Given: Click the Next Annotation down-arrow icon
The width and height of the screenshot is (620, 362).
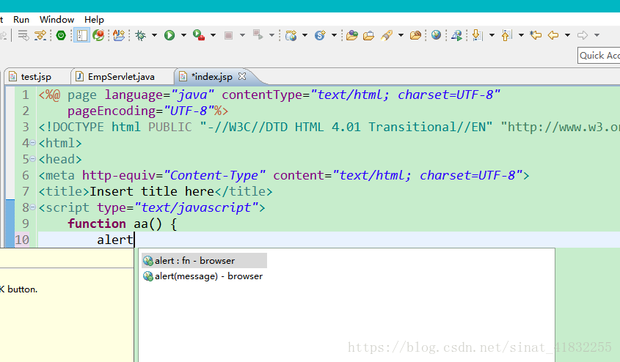Looking at the screenshot, I should (477, 35).
